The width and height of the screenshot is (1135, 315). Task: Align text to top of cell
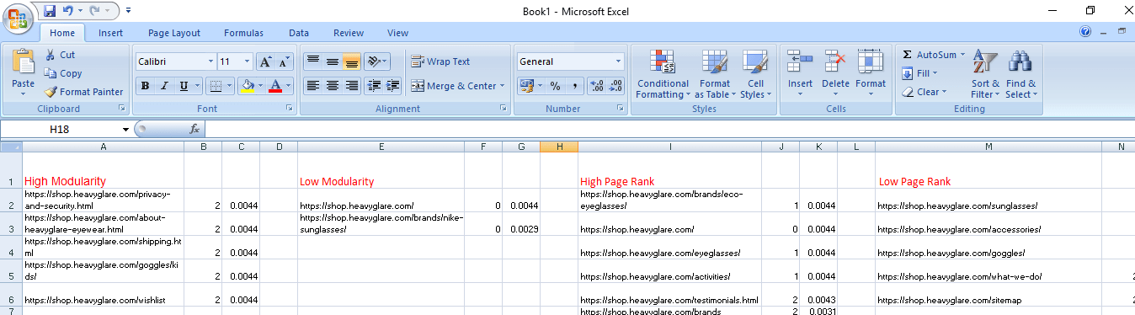tap(312, 61)
